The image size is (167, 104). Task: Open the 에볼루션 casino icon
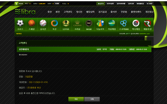(148, 25)
